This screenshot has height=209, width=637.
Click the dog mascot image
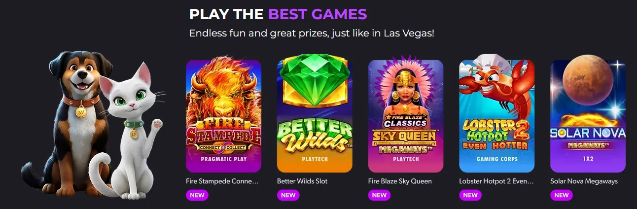(69, 123)
